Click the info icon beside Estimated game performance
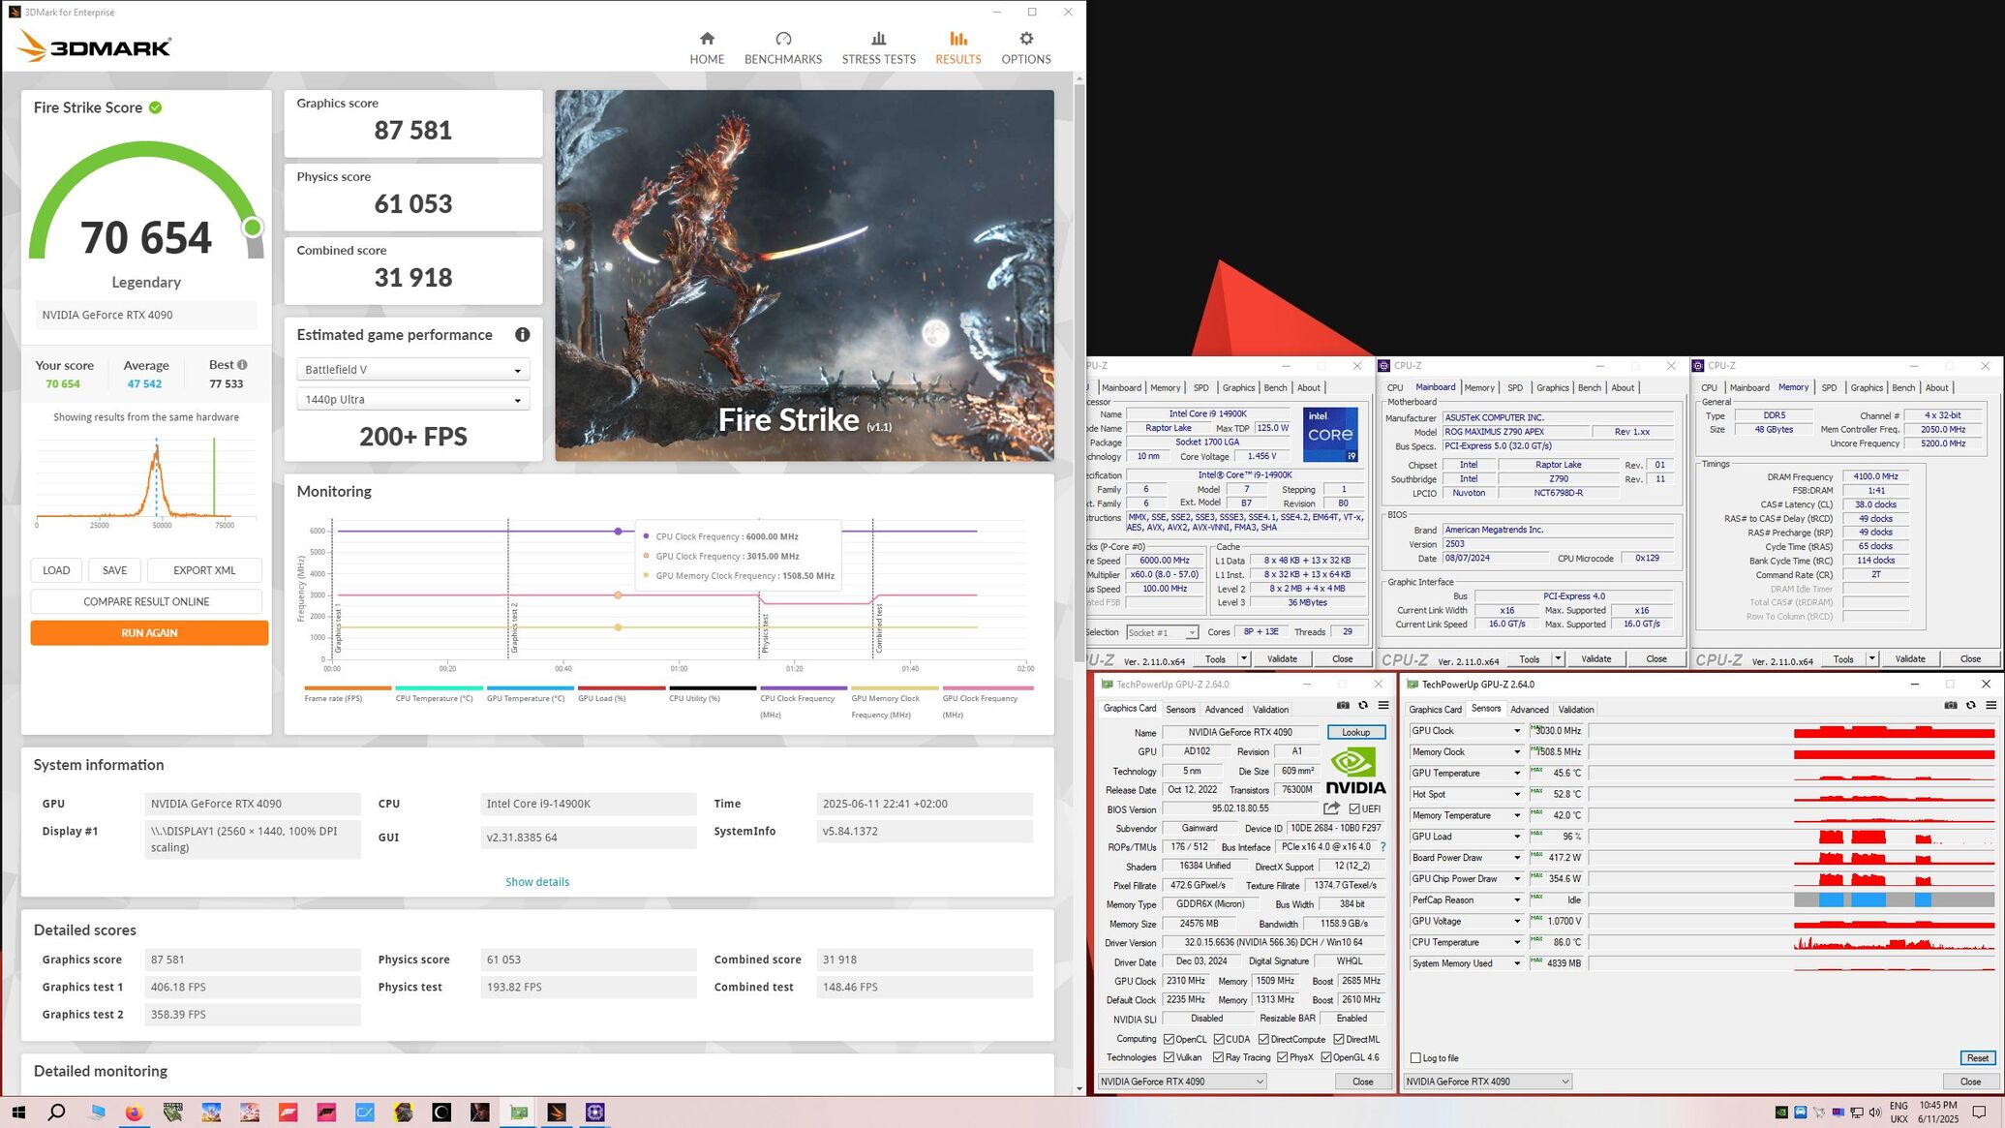The height and width of the screenshot is (1128, 2005). click(x=522, y=335)
